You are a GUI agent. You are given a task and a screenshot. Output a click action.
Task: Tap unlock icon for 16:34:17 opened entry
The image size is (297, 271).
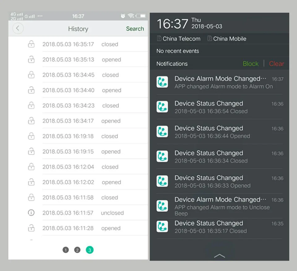pyautogui.click(x=31, y=121)
